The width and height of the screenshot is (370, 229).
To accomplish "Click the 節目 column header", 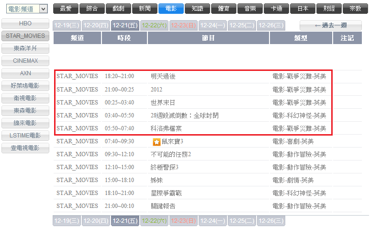I will point(208,38).
